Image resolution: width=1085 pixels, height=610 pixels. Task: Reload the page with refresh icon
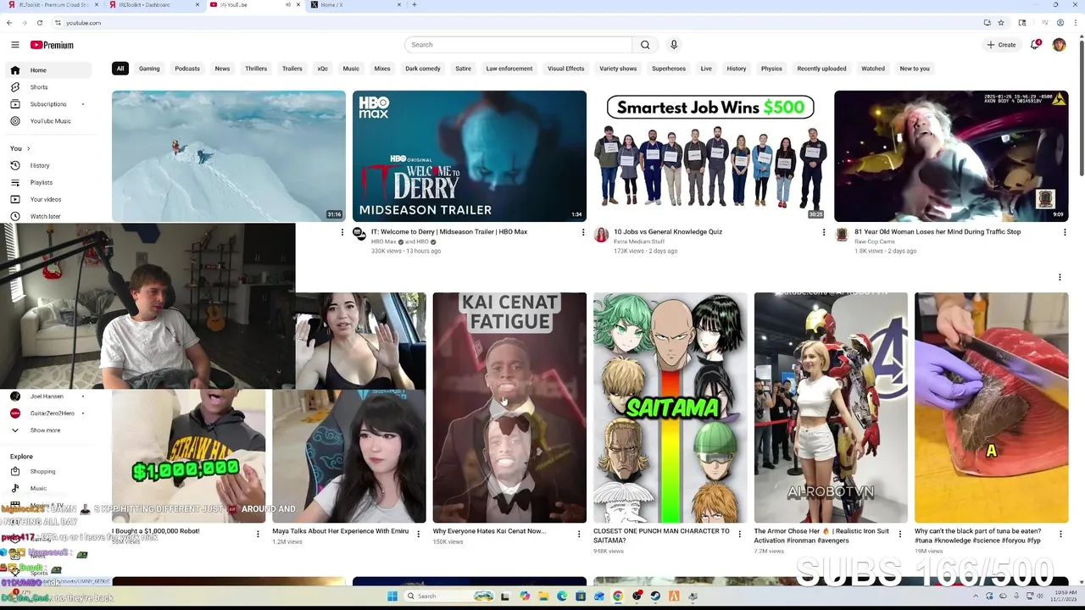pyautogui.click(x=39, y=23)
